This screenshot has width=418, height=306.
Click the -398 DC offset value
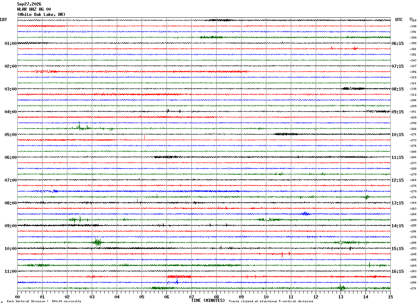click(413, 26)
